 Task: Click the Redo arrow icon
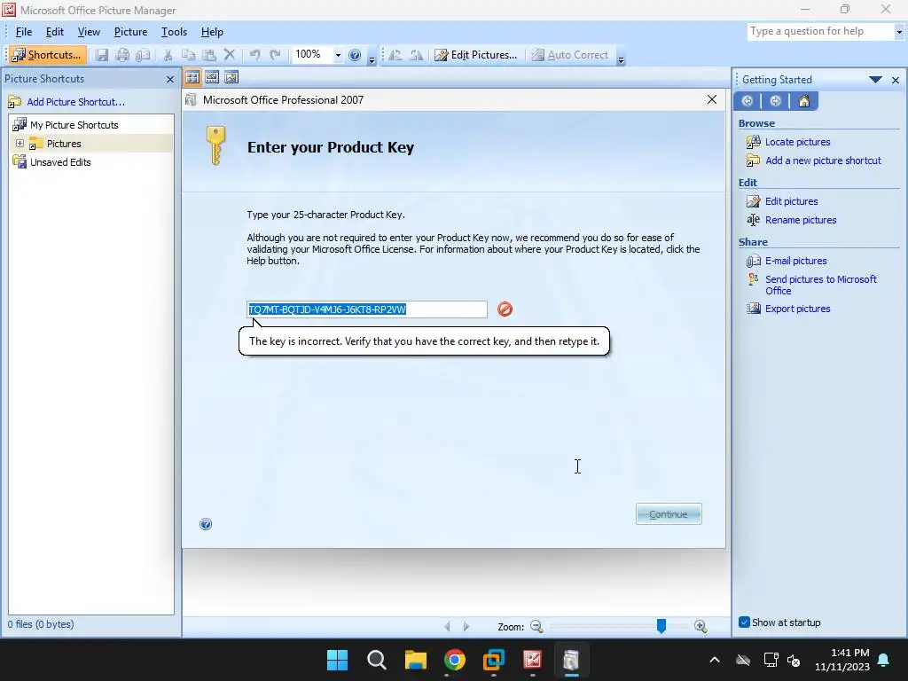275,55
